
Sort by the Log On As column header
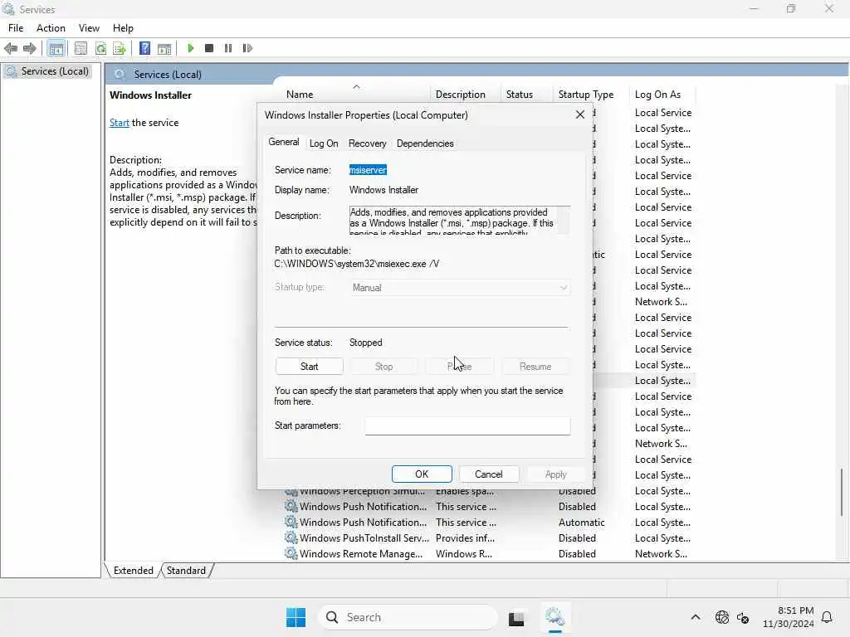(662, 95)
